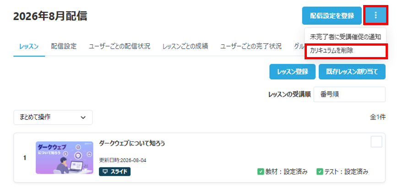Expand the まとめて操作 dropdown

click(x=53, y=117)
